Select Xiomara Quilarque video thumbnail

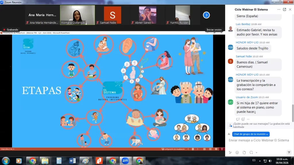(x=78, y=15)
